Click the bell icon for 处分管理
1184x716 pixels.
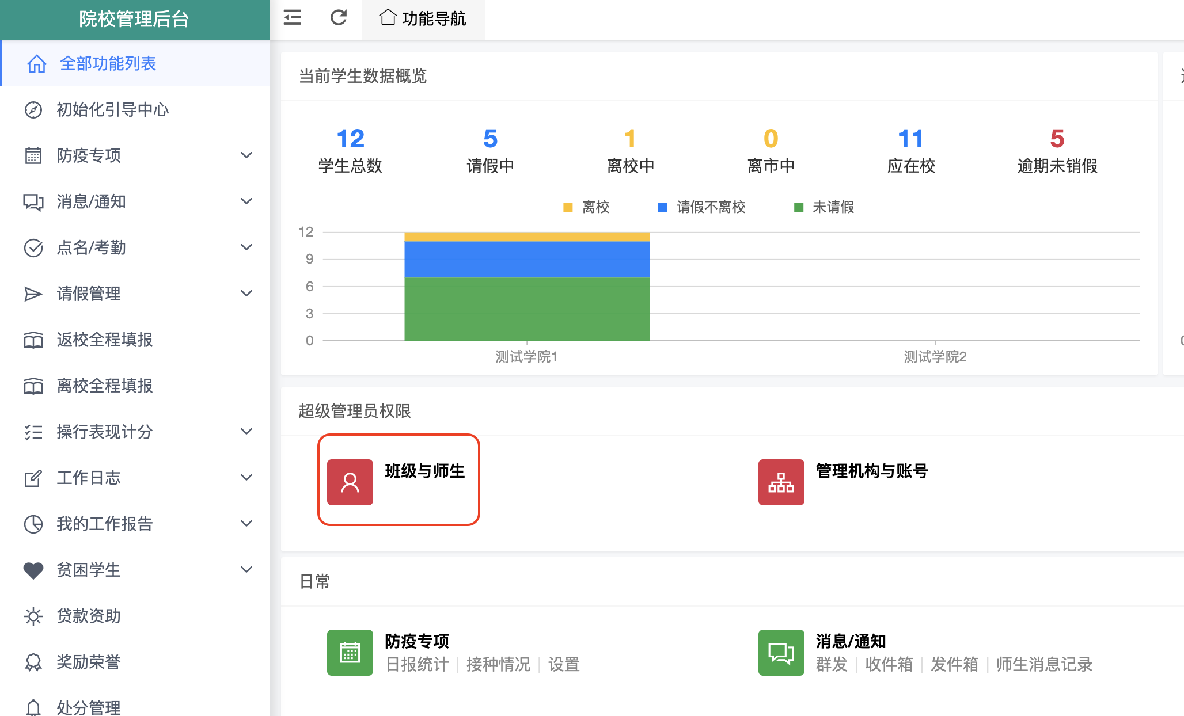click(x=33, y=707)
